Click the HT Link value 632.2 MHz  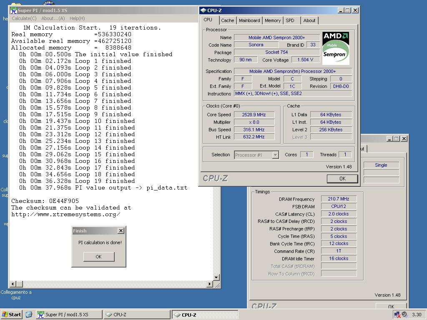pyautogui.click(x=254, y=137)
